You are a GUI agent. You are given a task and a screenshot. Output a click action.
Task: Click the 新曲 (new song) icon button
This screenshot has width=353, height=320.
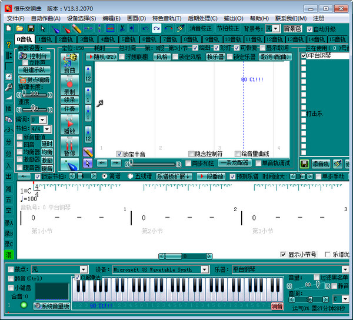coord(70,63)
